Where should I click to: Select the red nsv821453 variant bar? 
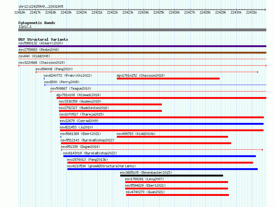[162, 130]
